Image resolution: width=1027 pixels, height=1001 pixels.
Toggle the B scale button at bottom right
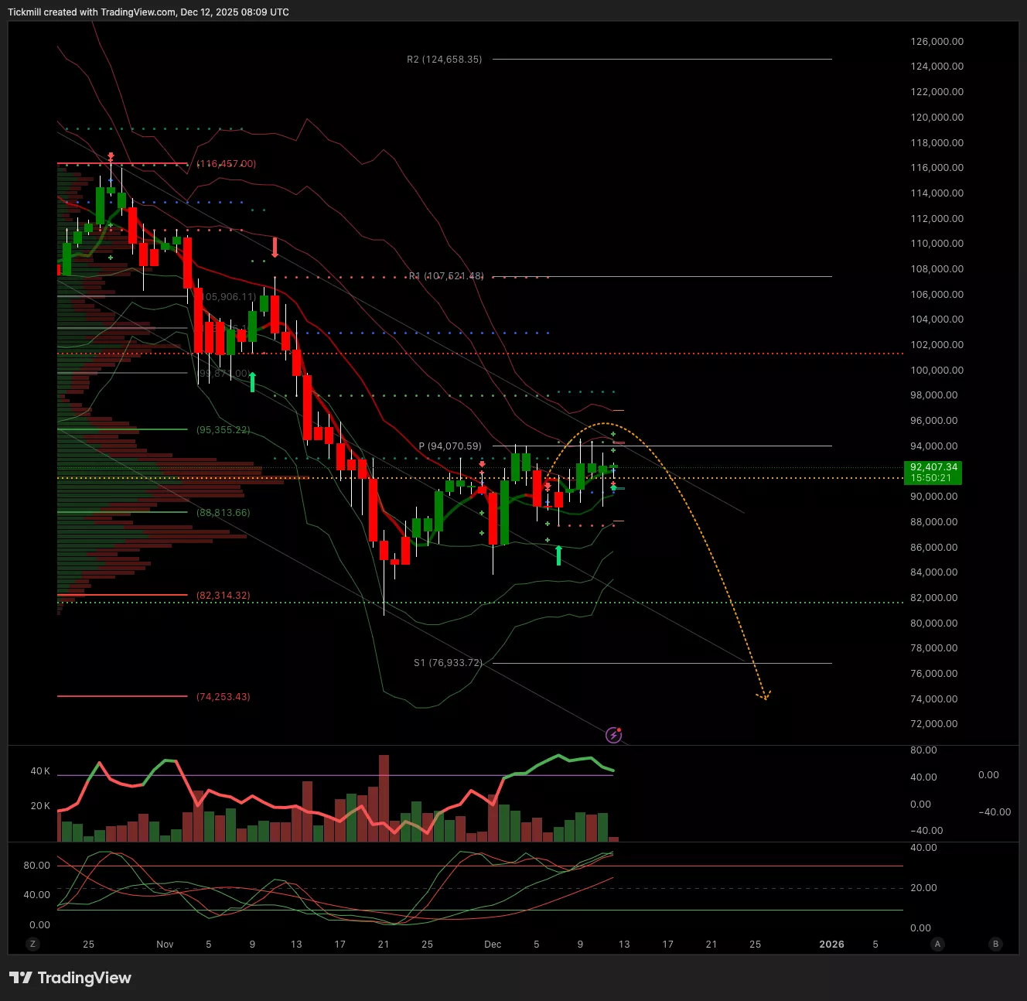coord(995,944)
